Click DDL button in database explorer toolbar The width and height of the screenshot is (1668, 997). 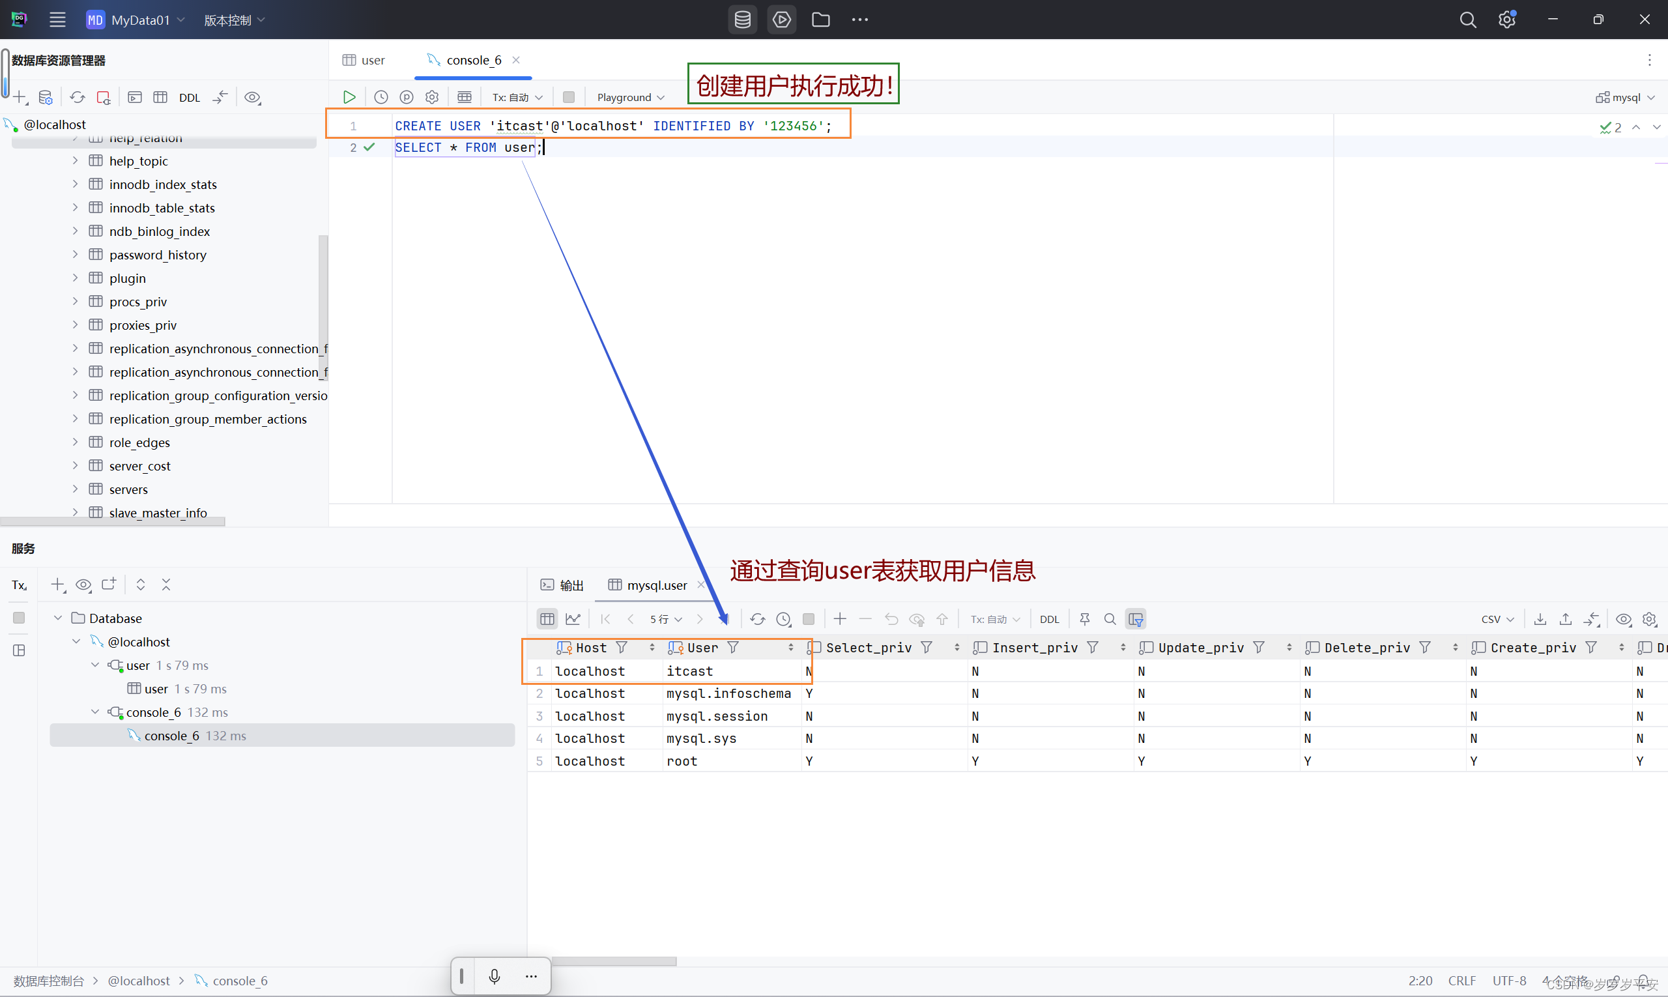tap(190, 97)
